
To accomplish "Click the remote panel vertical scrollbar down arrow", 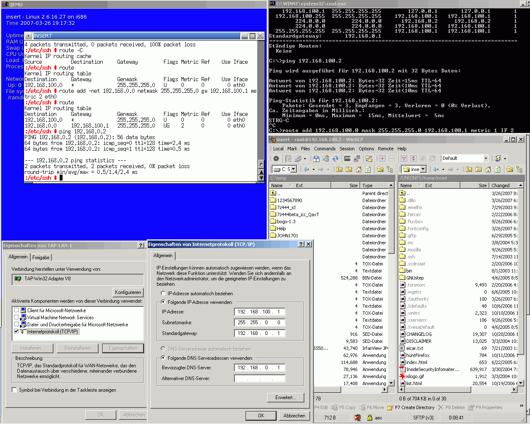I will tap(521, 383).
